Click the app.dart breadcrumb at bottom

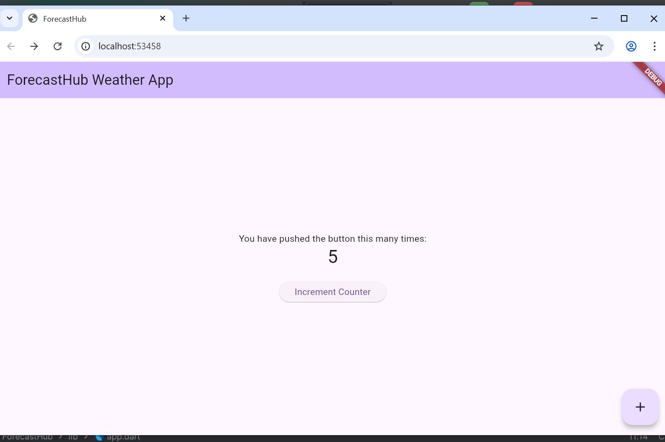coord(123,437)
